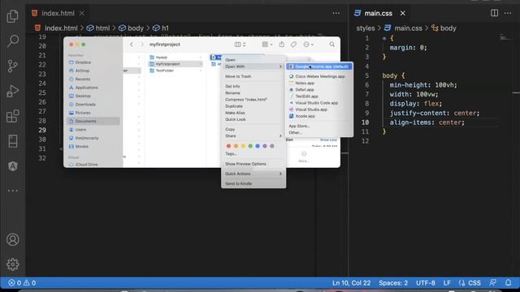Expand Share submenu

tap(253, 136)
